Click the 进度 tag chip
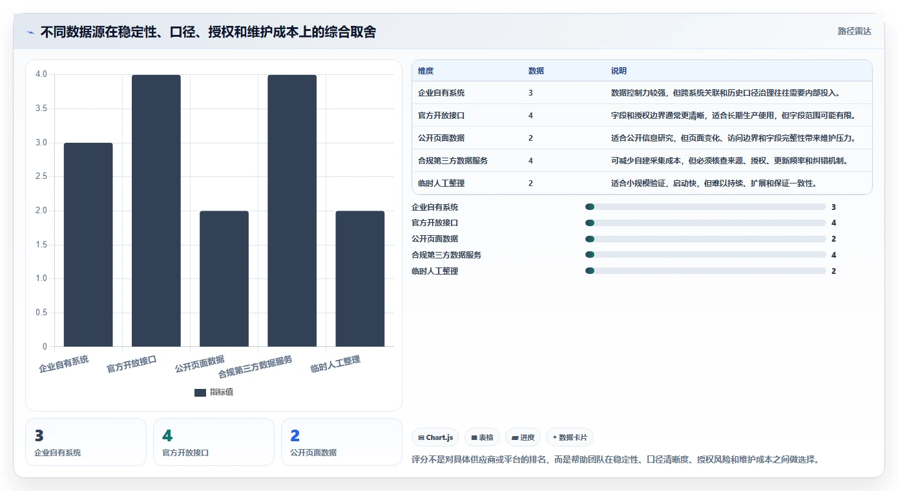898x491 pixels. (523, 437)
